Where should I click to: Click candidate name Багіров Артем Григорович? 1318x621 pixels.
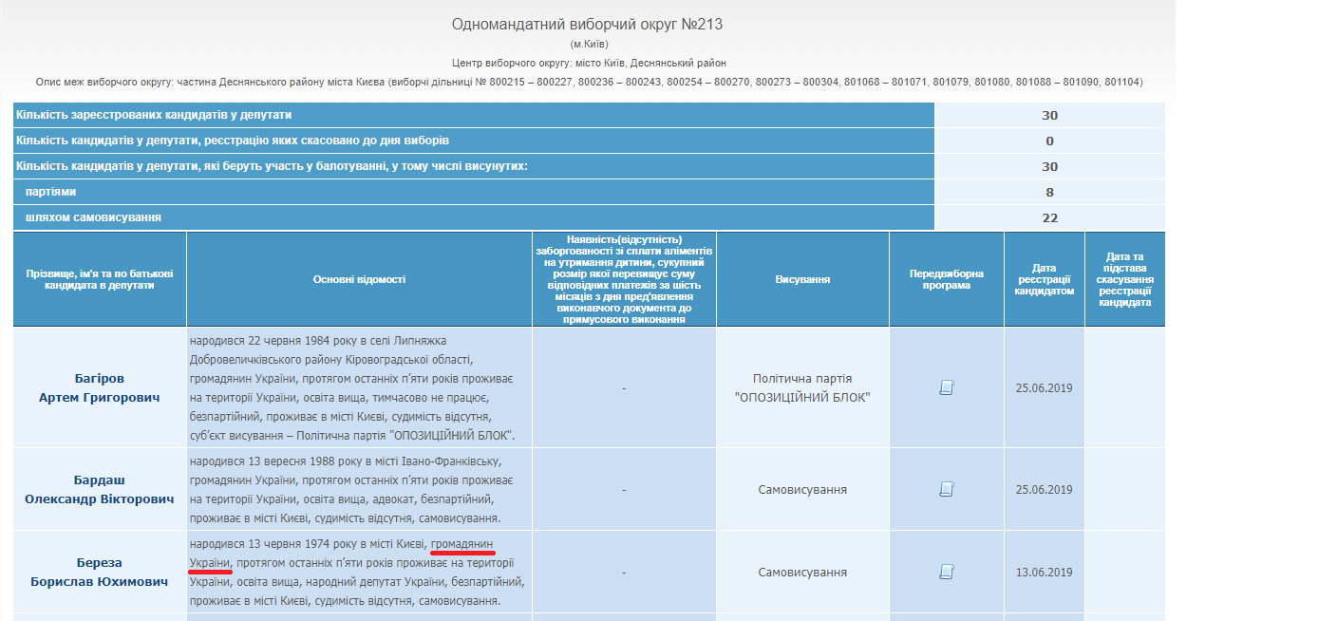100,387
